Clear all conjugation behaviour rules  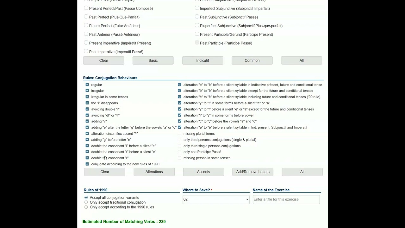click(x=105, y=172)
